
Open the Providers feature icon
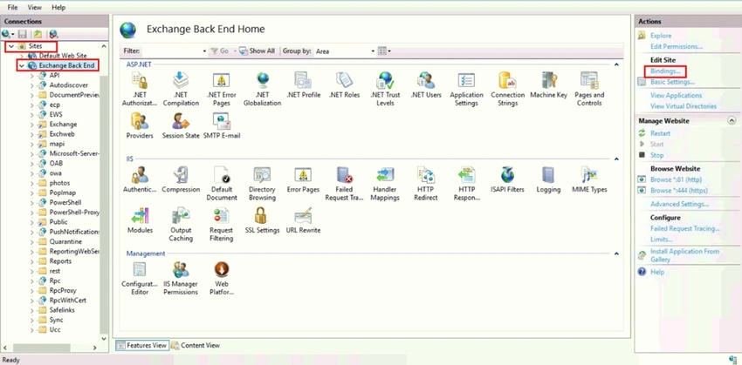pyautogui.click(x=140, y=122)
